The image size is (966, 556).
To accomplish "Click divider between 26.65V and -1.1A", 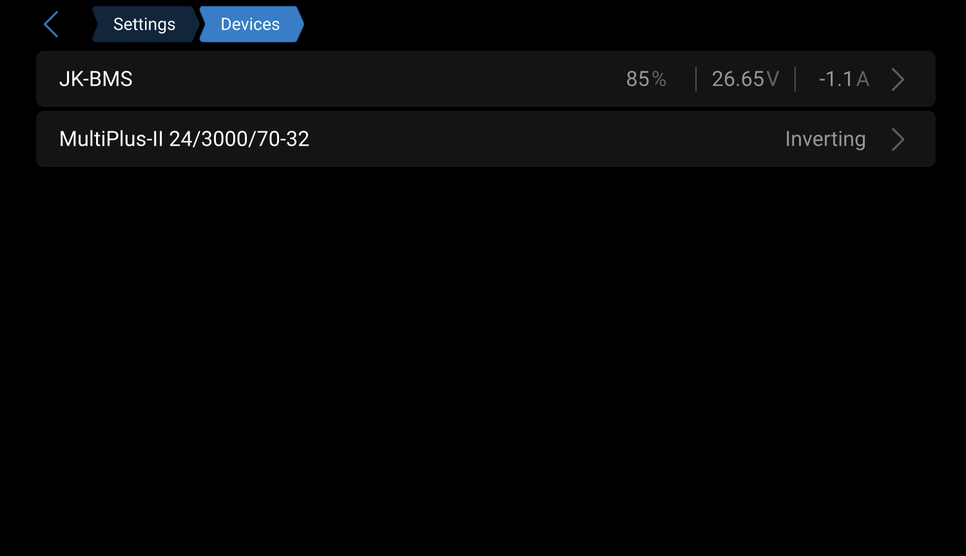I will click(795, 79).
